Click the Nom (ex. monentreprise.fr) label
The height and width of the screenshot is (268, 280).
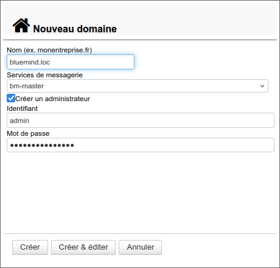coord(49,50)
